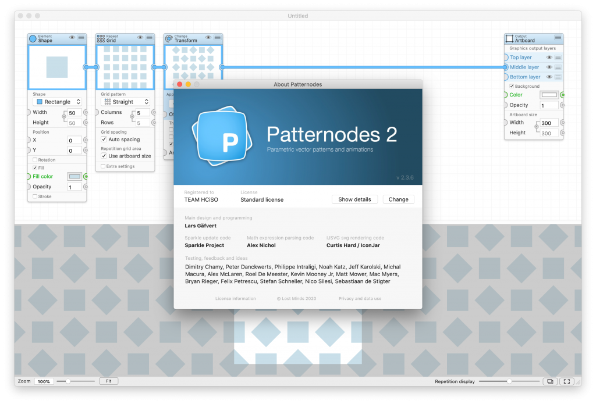This screenshot has width=596, height=404.
Task: Open Middle layer options menu icon
Action: tap(558, 67)
